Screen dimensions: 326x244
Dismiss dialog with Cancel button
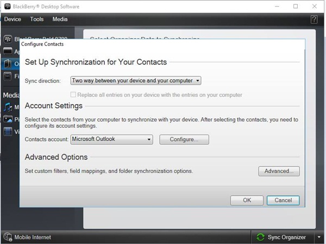pyautogui.click(x=283, y=200)
